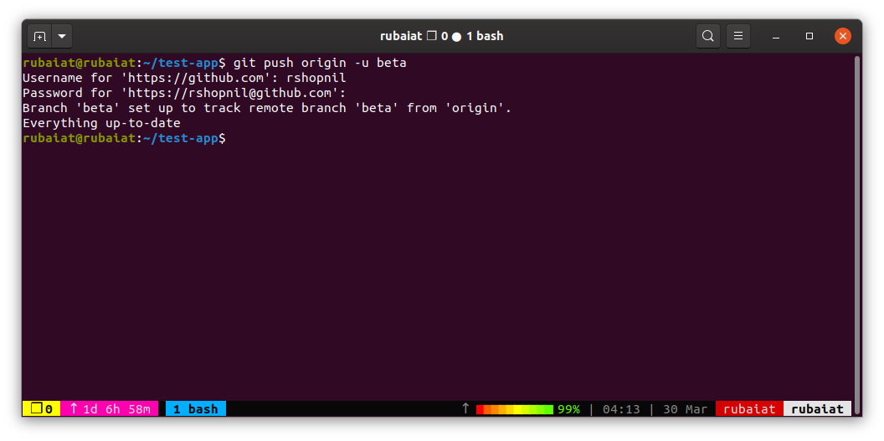Click the window title 'rubaiat 0 1 bash'

(441, 37)
